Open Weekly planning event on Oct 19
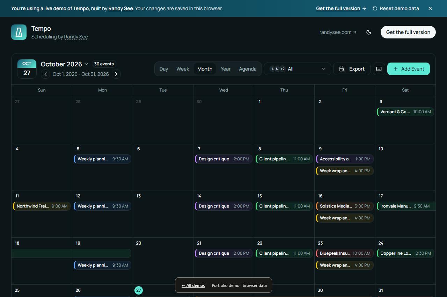 [102, 265]
